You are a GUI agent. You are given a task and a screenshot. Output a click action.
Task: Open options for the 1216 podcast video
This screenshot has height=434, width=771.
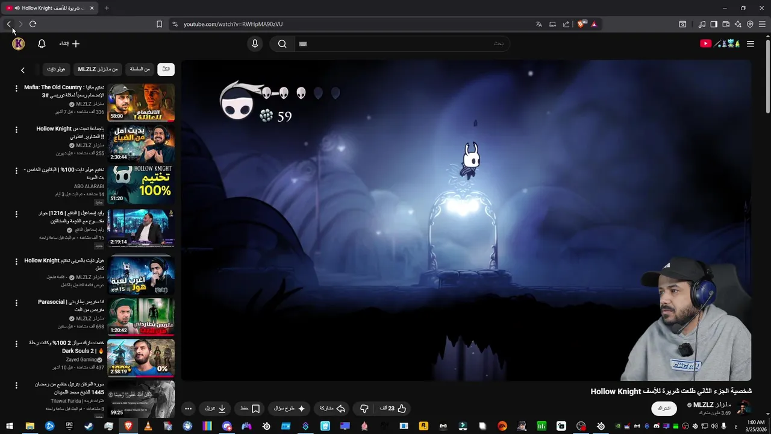click(x=16, y=214)
